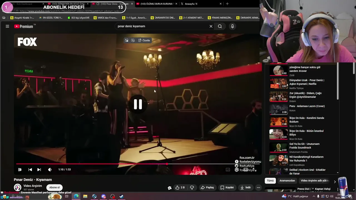Share the video via Paylaş

tap(207, 187)
